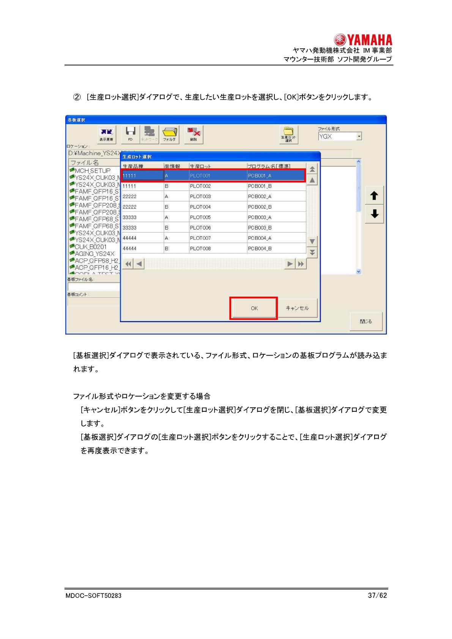This screenshot has width=452, height=639.
Task: Click the PCB003_B program name cell
Action: [276, 228]
